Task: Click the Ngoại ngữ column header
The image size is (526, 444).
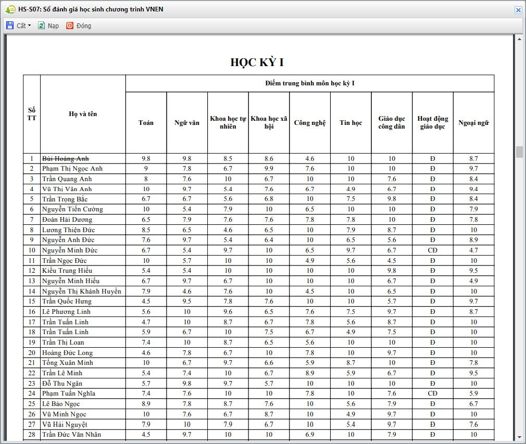Action: click(x=474, y=123)
